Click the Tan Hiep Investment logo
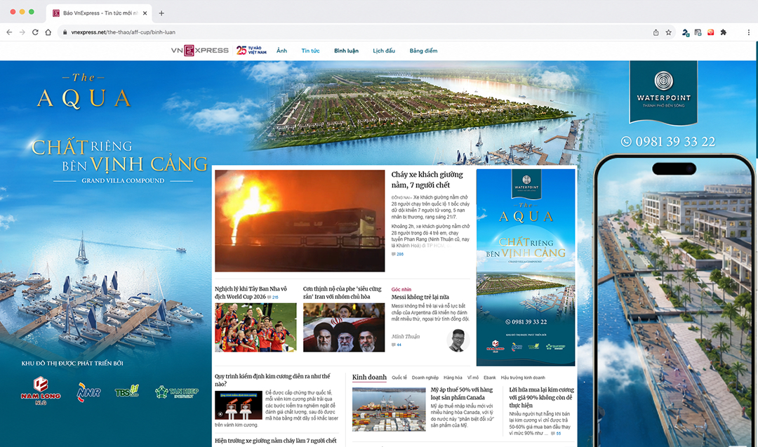The height and width of the screenshot is (447, 758). click(177, 392)
